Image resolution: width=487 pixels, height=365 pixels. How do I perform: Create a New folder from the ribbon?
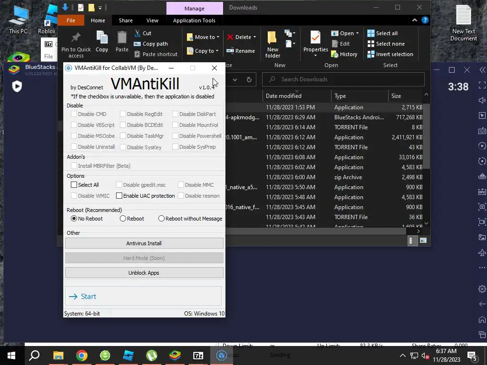point(273,45)
